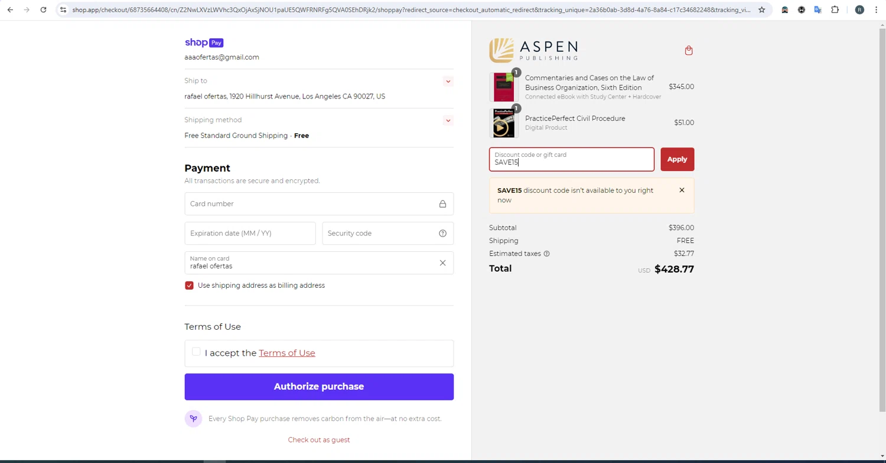886x463 pixels.
Task: Click the forward navigation arrow
Action: coord(27,9)
